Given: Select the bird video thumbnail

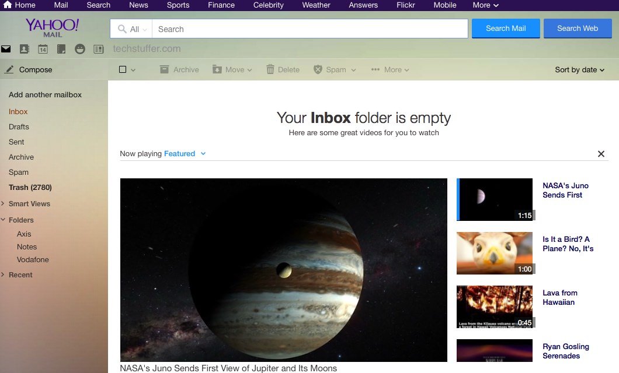Looking at the screenshot, I should [x=495, y=253].
